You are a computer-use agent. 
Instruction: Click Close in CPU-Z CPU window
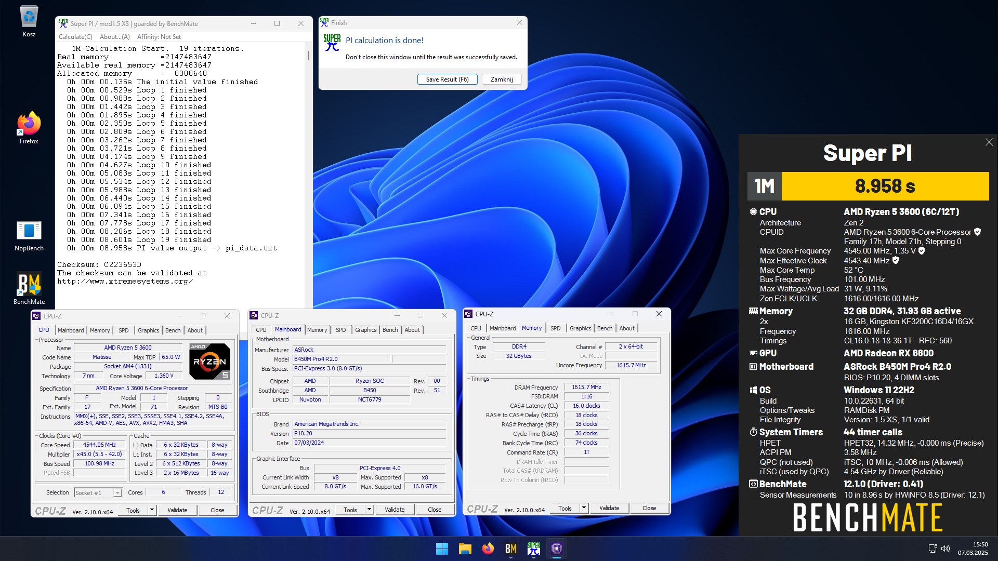coord(217,510)
